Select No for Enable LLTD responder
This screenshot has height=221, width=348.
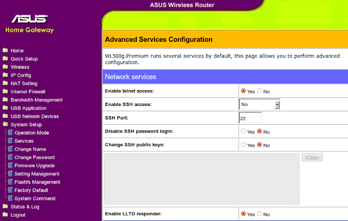tap(259, 214)
